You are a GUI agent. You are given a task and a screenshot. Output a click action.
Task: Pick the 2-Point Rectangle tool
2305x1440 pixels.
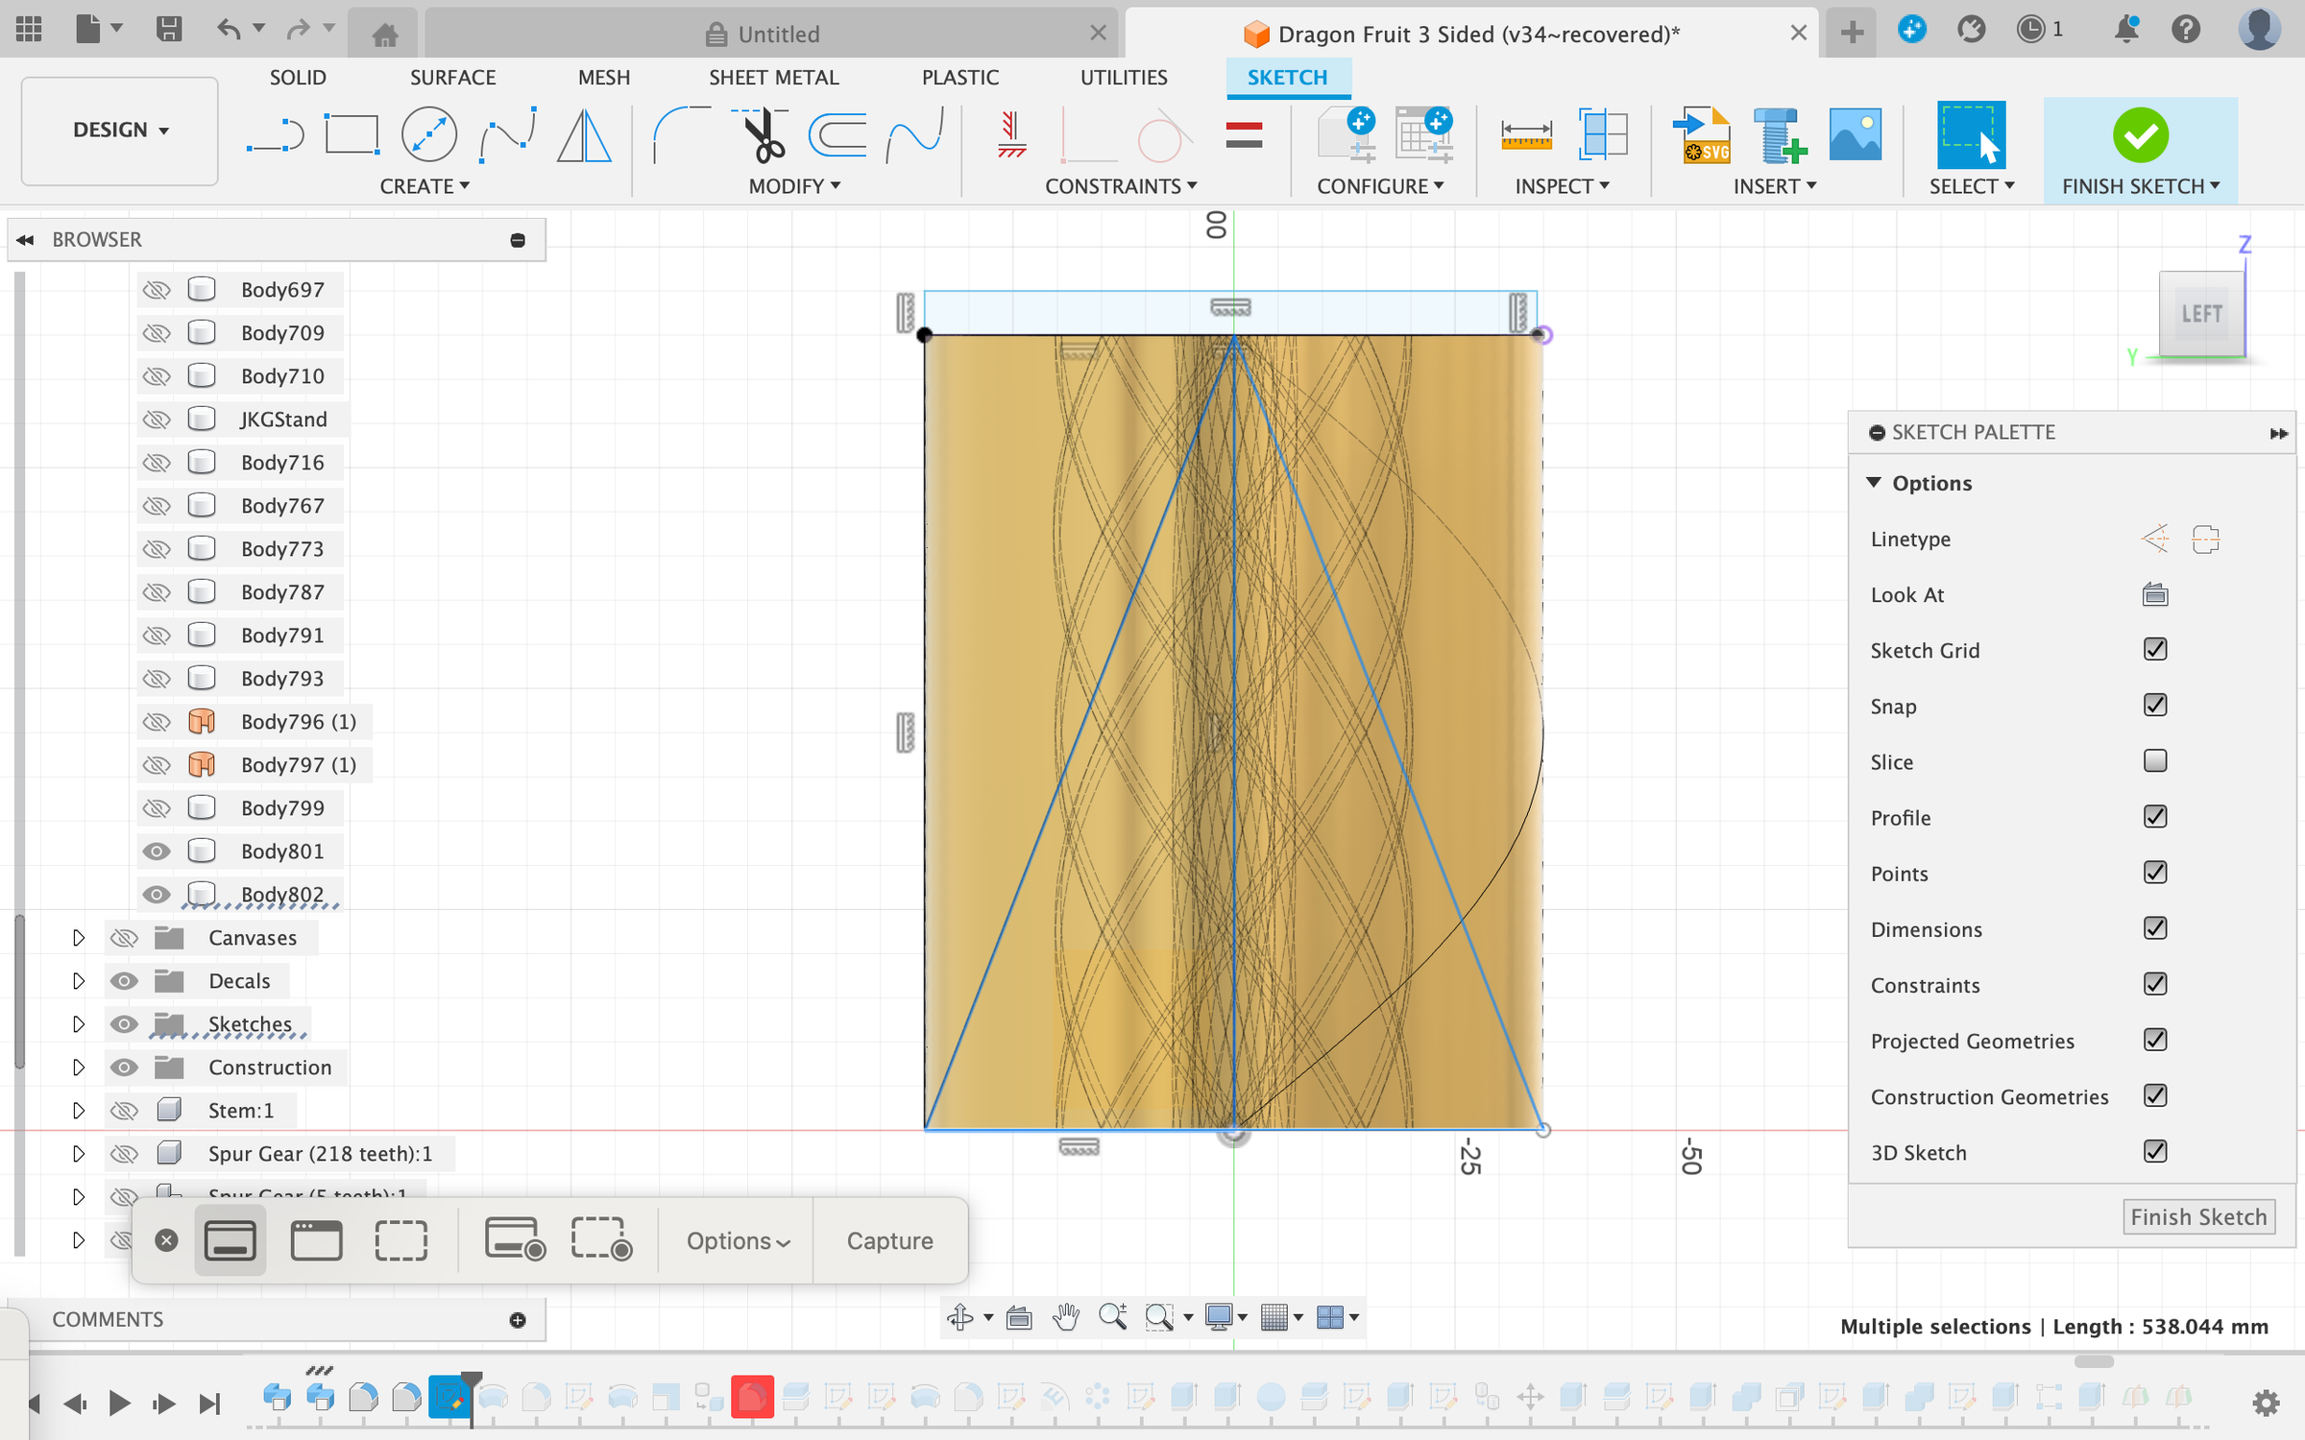click(352, 134)
